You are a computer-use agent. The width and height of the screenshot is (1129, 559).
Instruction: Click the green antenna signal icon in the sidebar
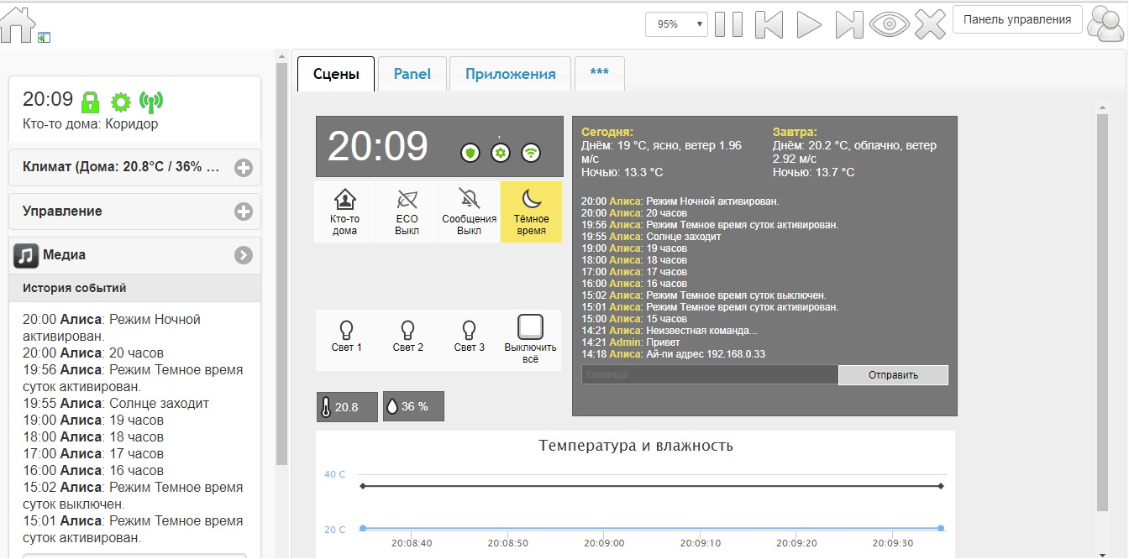[x=151, y=102]
